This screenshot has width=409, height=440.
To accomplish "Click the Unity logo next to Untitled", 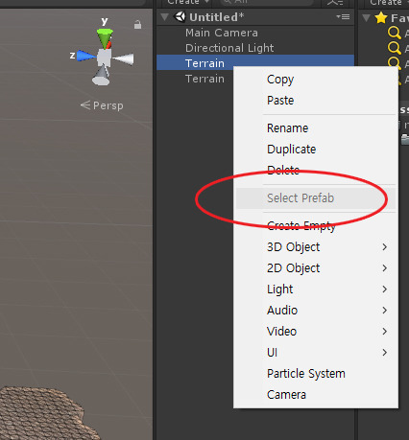I will point(180,16).
